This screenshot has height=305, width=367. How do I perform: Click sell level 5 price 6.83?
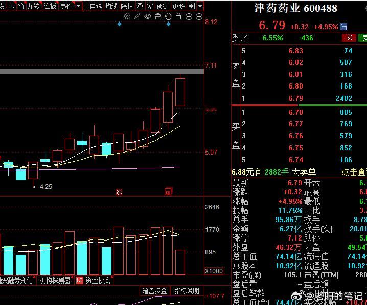(296, 51)
